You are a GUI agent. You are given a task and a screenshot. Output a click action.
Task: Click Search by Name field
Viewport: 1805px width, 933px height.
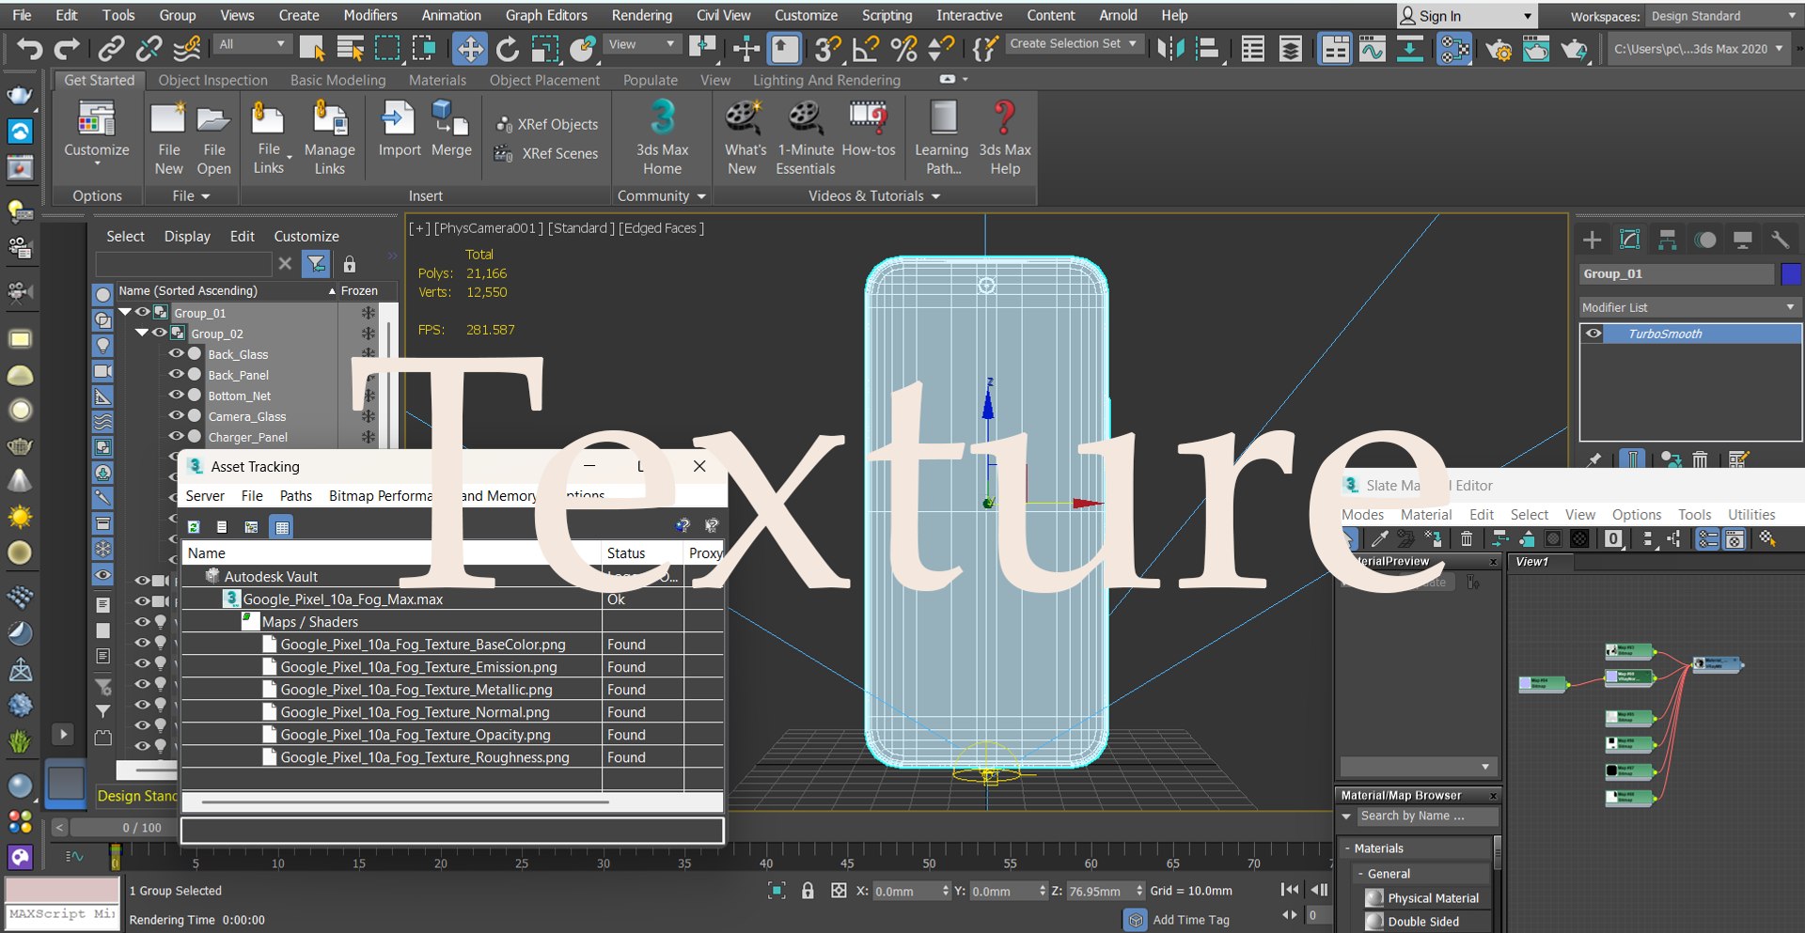pyautogui.click(x=1427, y=816)
